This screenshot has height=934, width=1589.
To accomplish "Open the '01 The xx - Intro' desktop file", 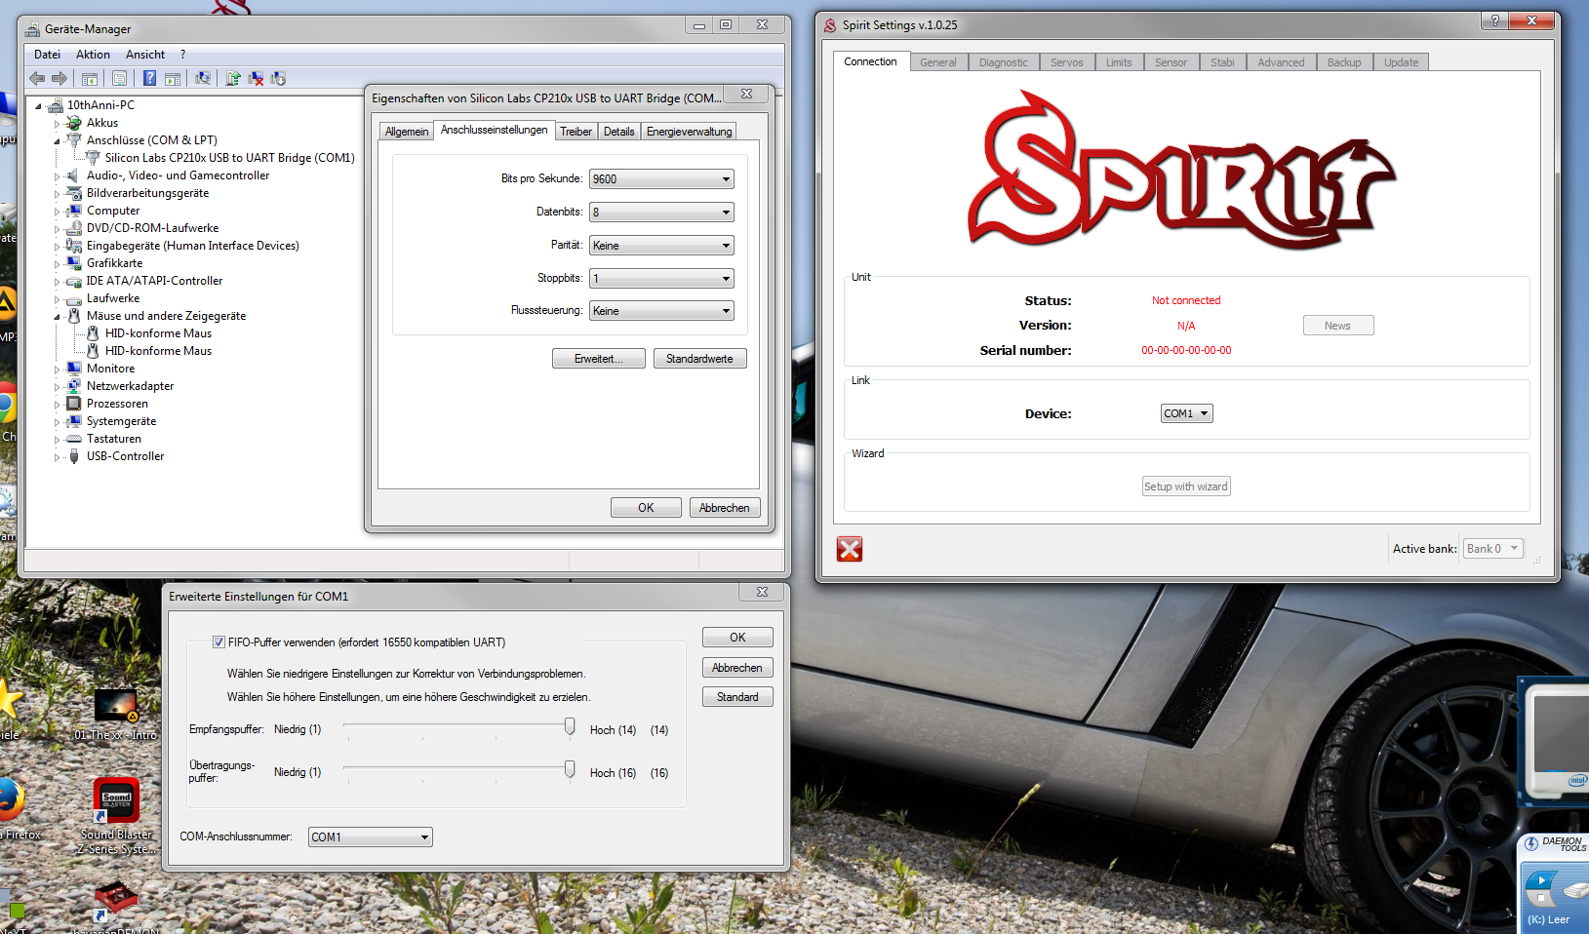I will pyautogui.click(x=115, y=706).
